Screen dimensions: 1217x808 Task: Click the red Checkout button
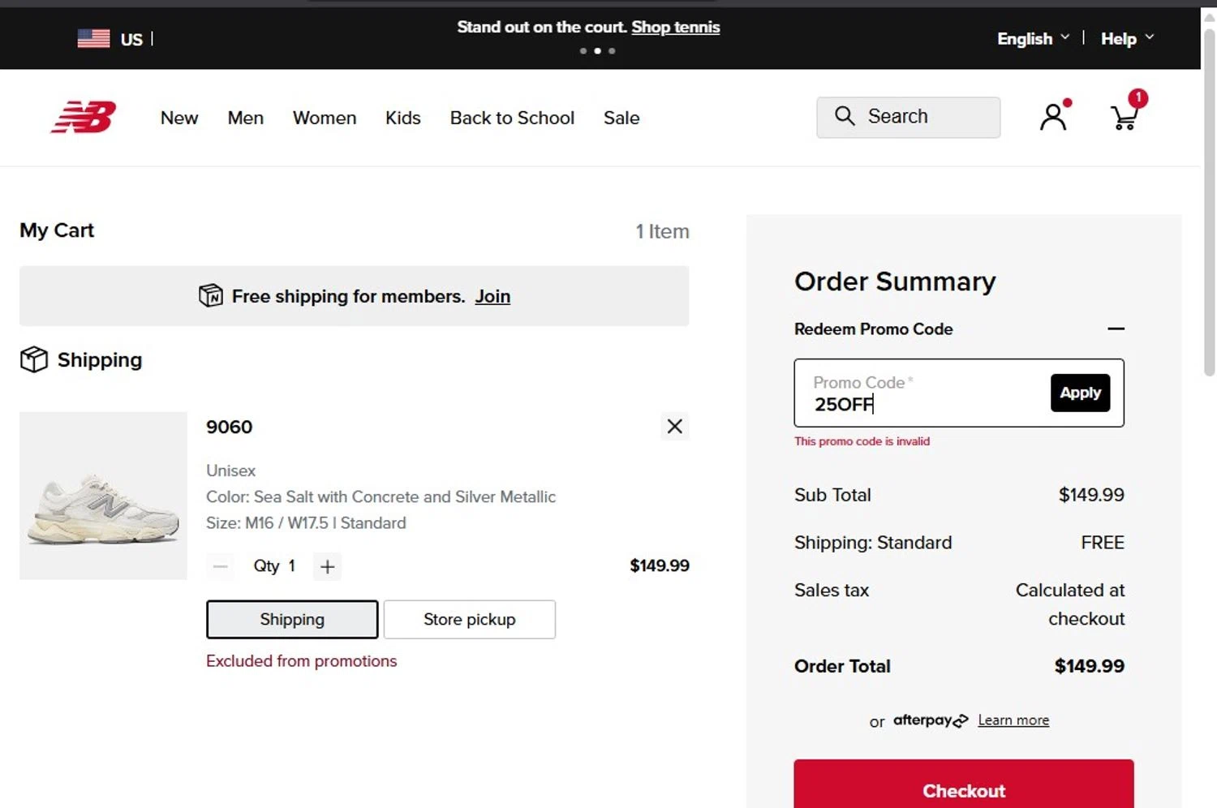(x=963, y=784)
